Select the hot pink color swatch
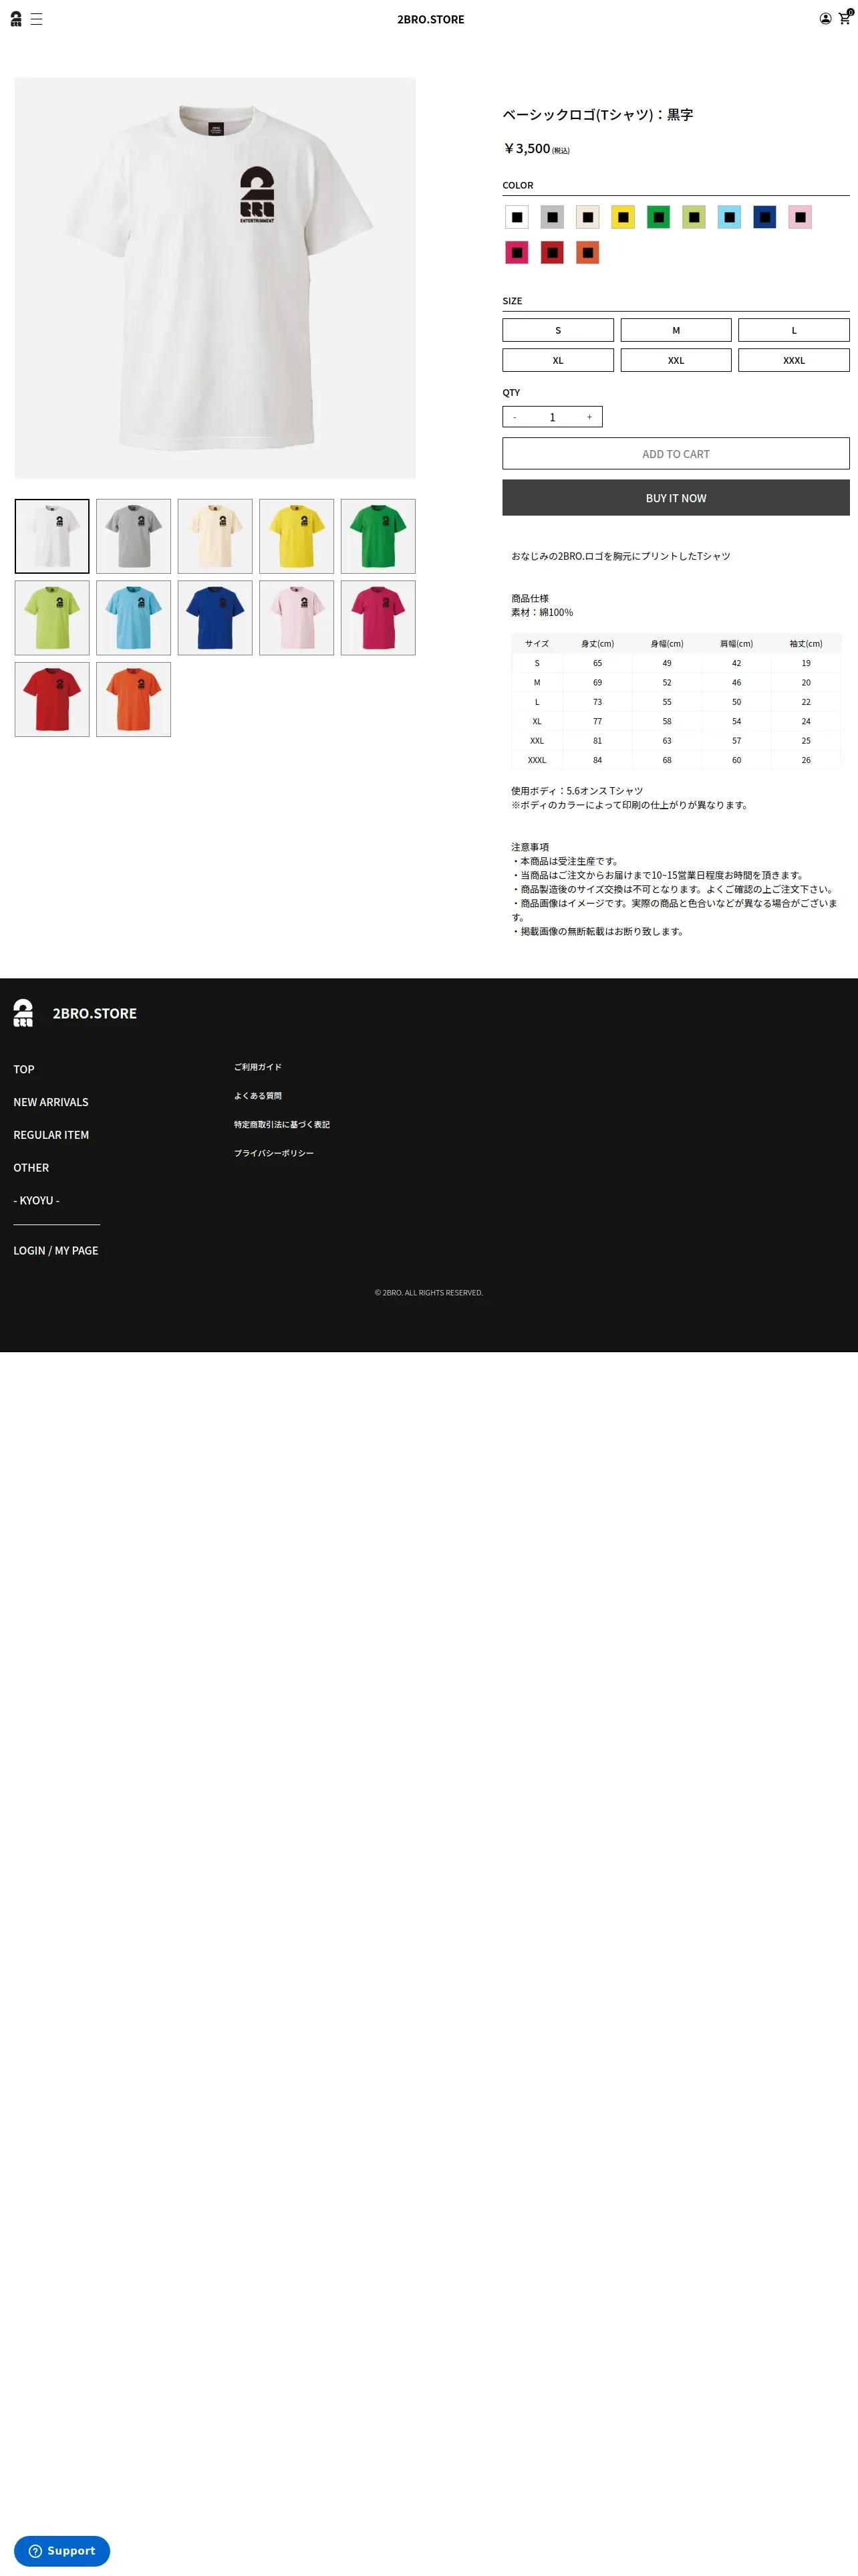The height and width of the screenshot is (2576, 858). click(x=517, y=252)
